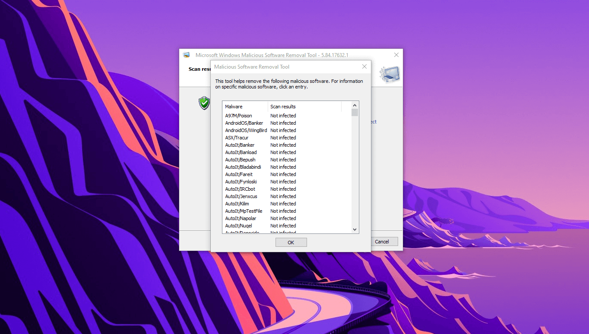Select the AutoIt/Fynloski entry

pyautogui.click(x=241, y=182)
